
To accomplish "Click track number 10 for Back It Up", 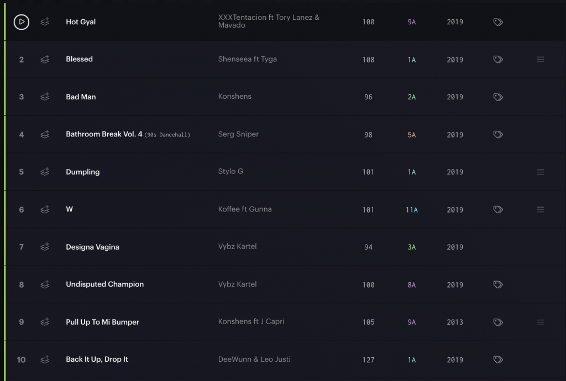I will coord(22,359).
